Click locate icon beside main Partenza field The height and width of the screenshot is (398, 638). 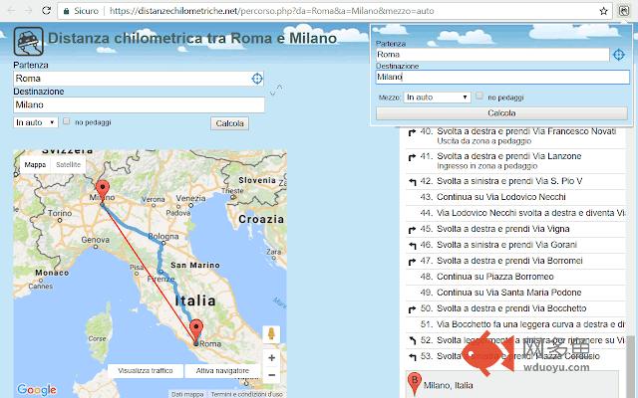click(x=256, y=78)
